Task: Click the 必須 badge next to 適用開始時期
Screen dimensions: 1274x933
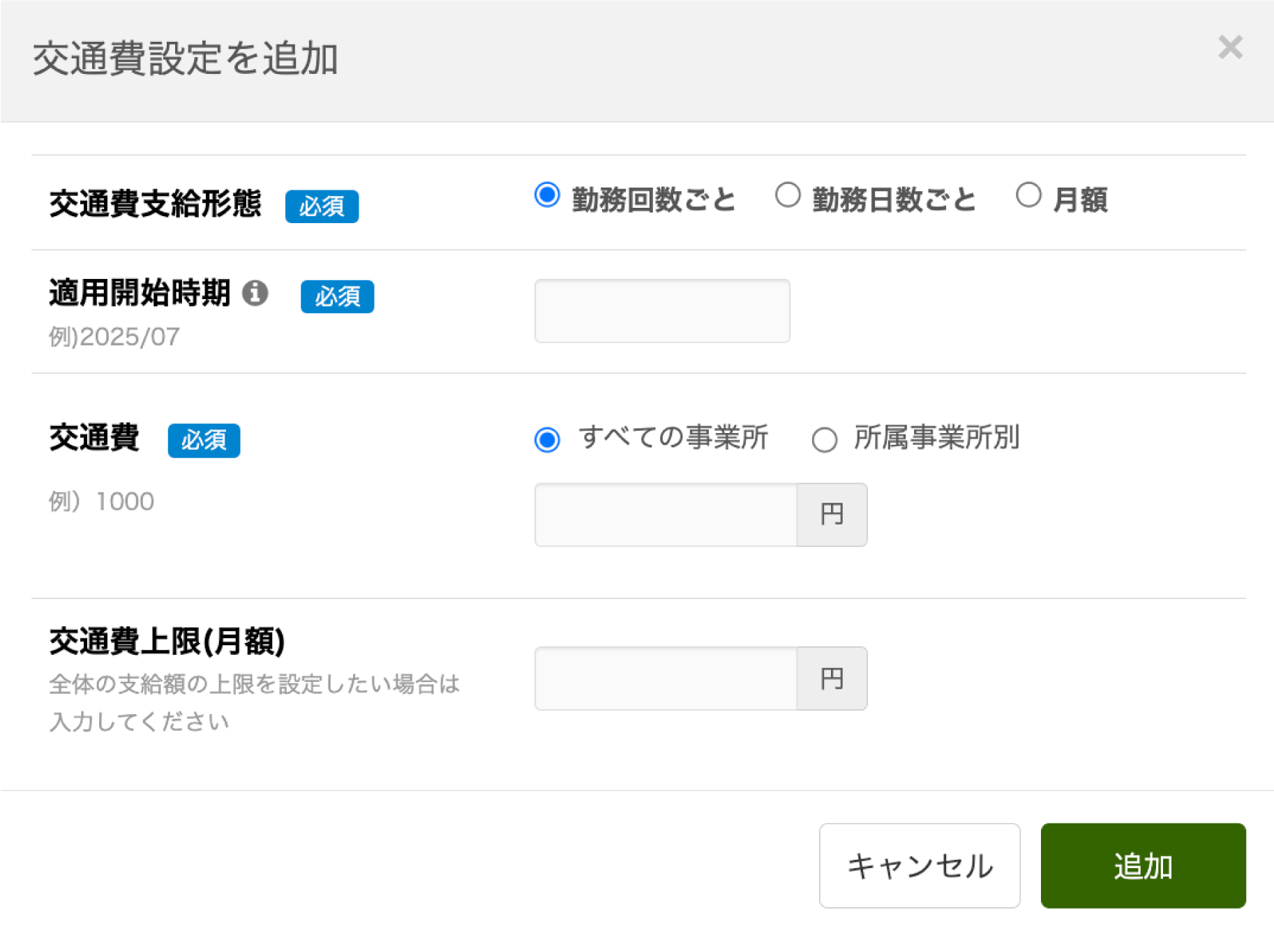Action: (337, 296)
